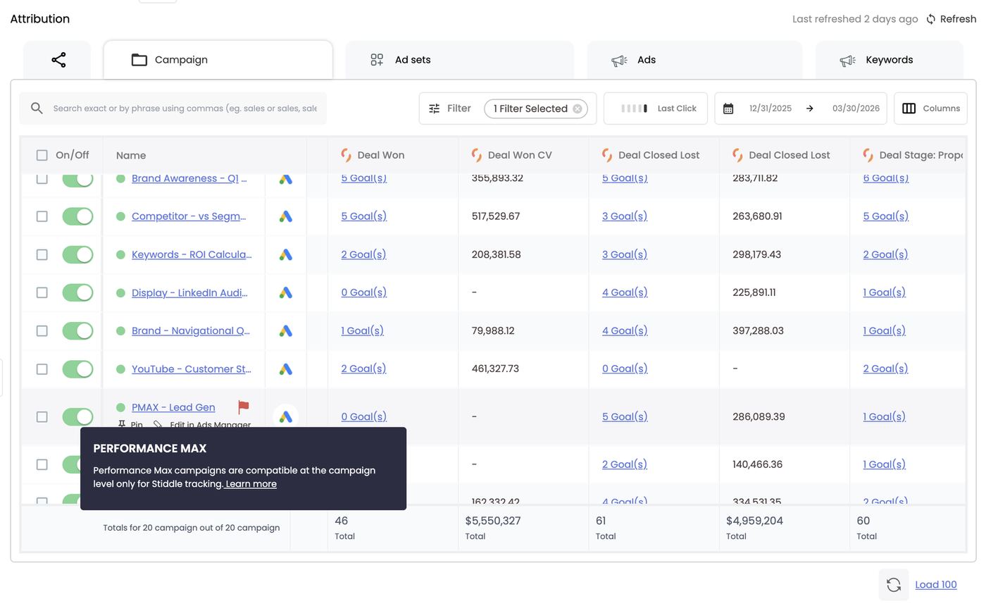Open 5 Goal(s) Deal Won for Competitor row
Viewport: 986px width, 606px height.
point(364,216)
